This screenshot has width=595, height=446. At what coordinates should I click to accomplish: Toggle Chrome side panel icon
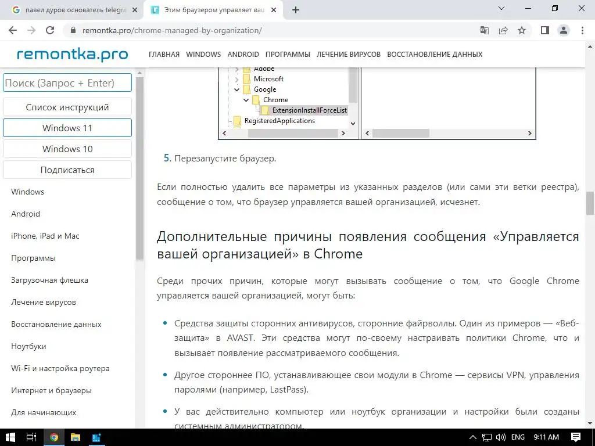545,30
